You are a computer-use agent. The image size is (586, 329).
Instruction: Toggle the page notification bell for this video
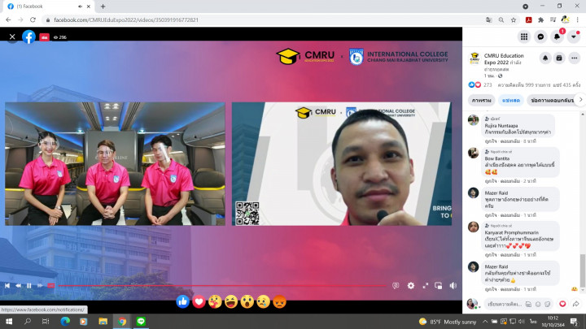[545, 58]
